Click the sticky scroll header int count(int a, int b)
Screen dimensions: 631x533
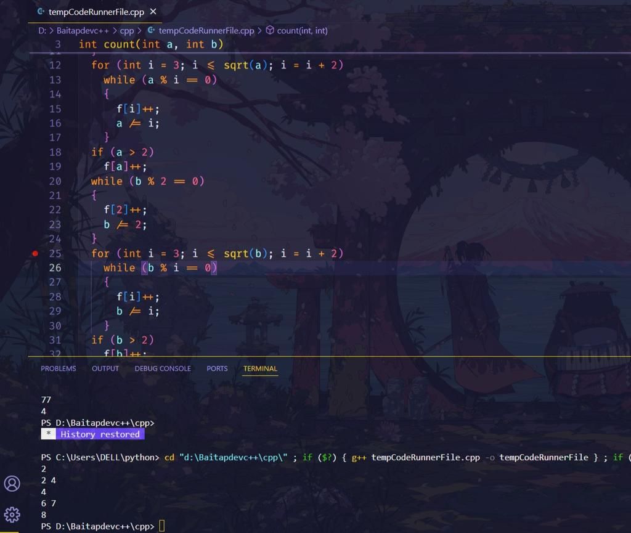pyautogui.click(x=150, y=44)
